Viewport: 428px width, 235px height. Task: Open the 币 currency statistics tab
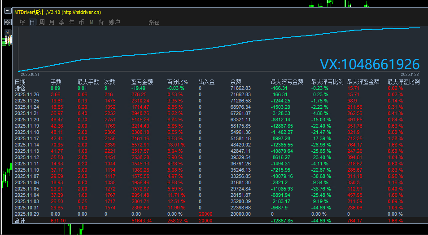coord(81,22)
